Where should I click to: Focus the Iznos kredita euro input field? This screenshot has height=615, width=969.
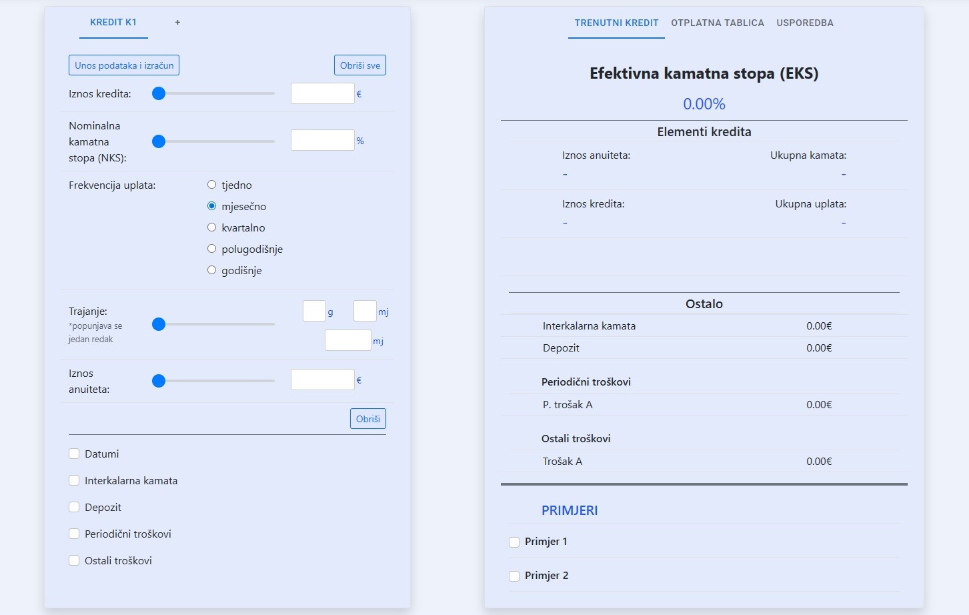[322, 94]
